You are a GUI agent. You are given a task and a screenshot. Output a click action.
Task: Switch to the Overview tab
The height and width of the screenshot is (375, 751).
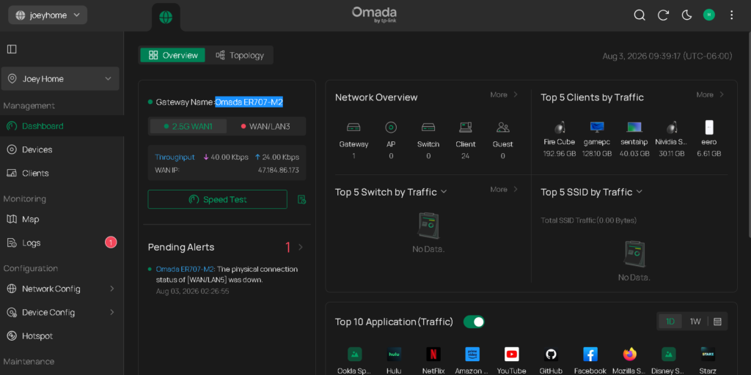(173, 55)
